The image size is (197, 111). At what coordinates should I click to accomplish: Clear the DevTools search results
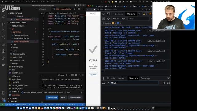tap(168, 83)
